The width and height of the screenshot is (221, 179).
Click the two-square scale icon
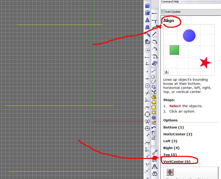155,152
